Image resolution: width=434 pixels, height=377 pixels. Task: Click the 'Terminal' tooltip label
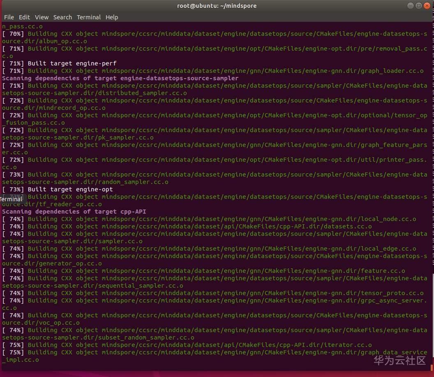coord(11,199)
